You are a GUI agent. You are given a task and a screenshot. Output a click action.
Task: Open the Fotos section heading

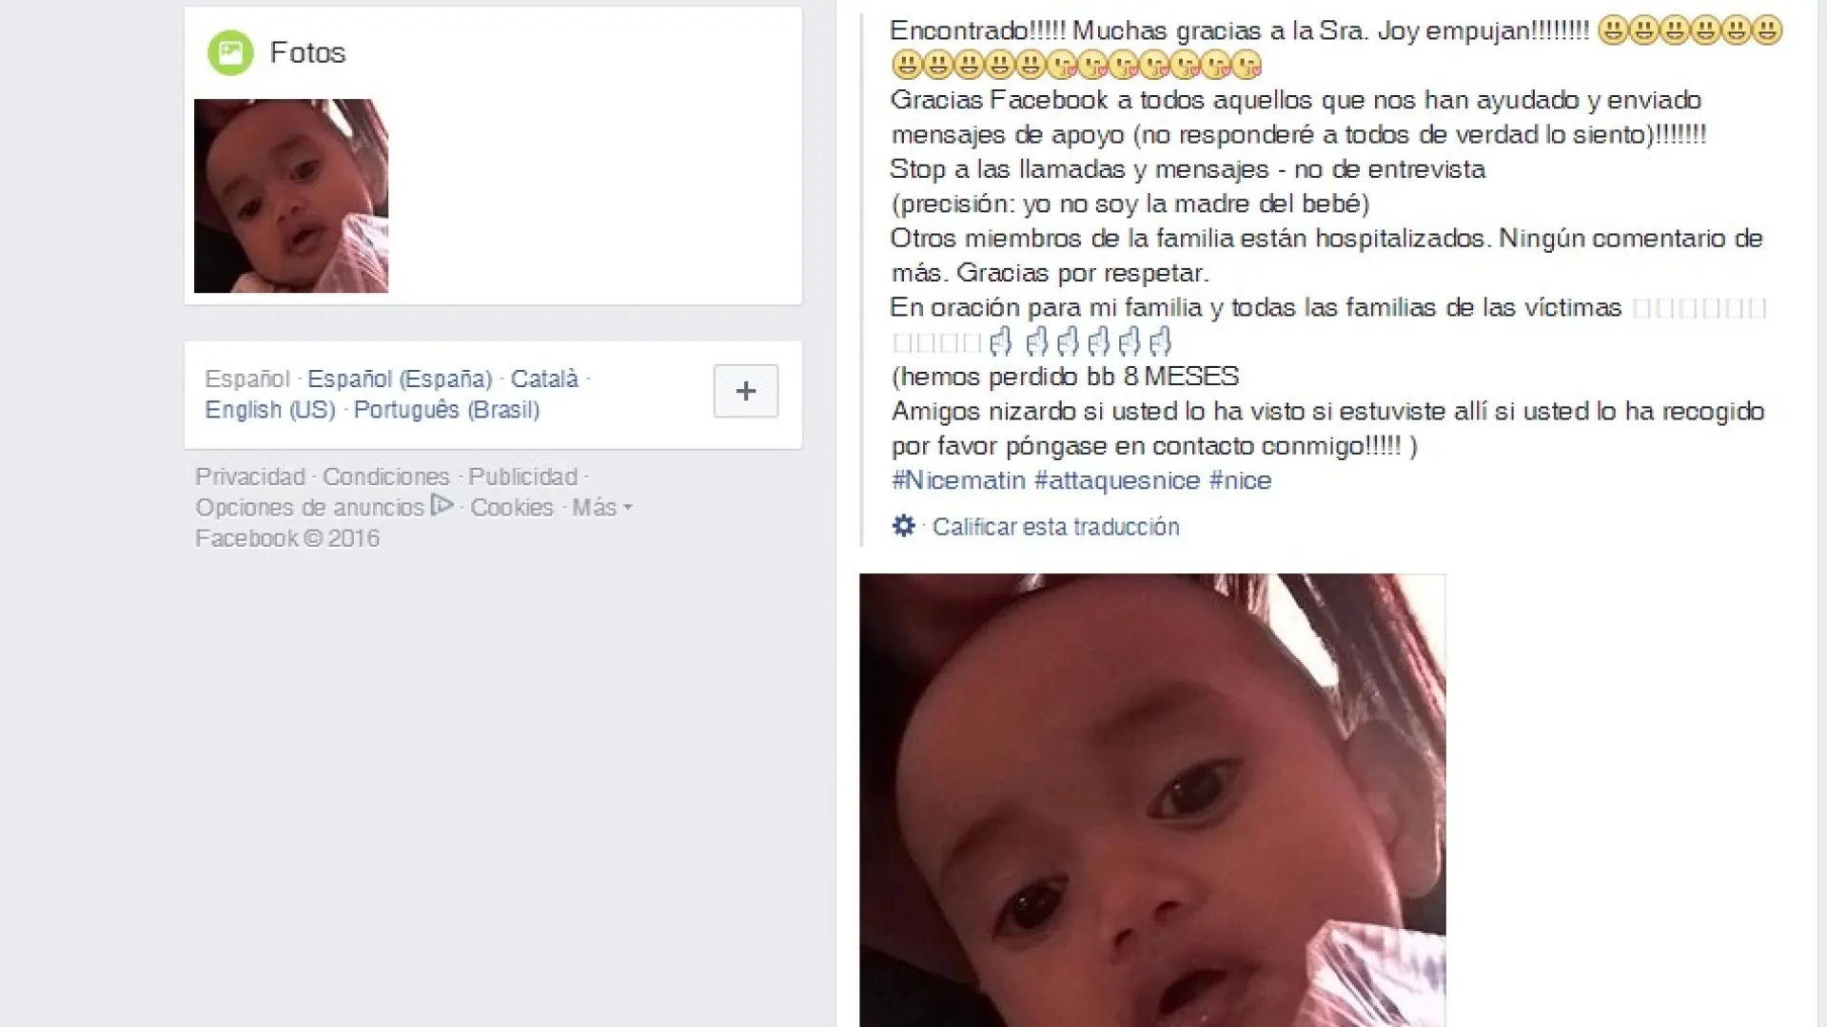pyautogui.click(x=307, y=52)
